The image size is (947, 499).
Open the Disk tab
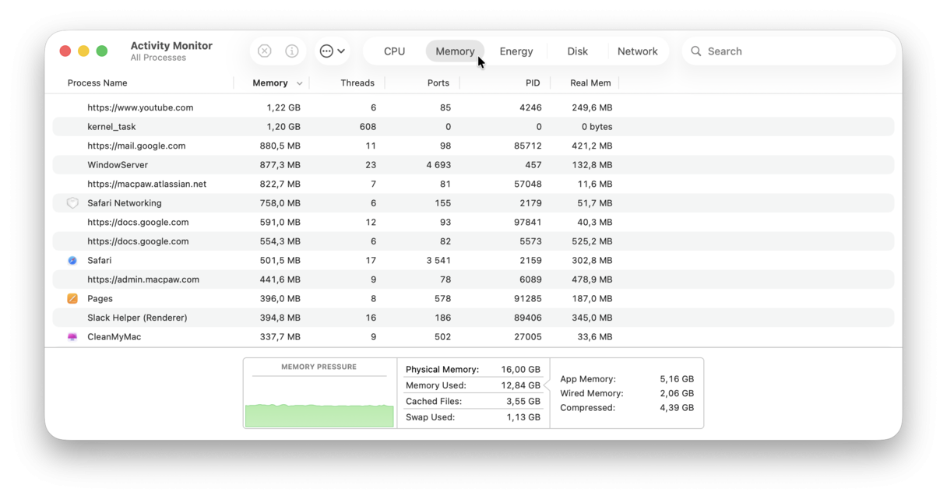coord(577,51)
